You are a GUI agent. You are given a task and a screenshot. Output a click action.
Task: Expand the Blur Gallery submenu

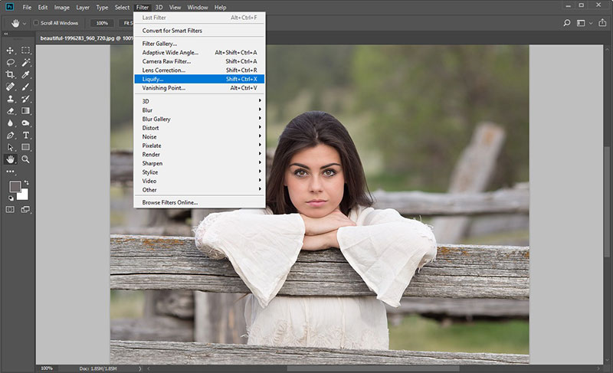(x=199, y=119)
